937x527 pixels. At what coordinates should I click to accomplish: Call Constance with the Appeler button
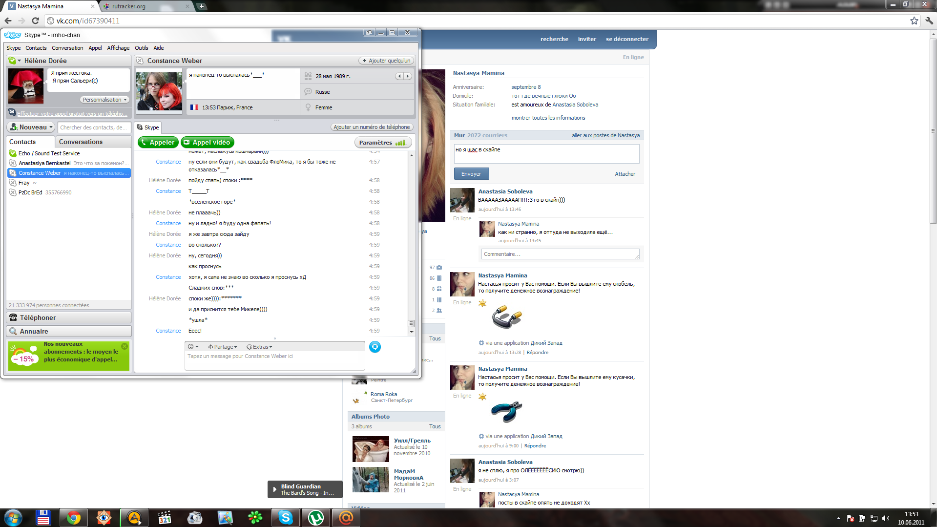[x=158, y=142]
